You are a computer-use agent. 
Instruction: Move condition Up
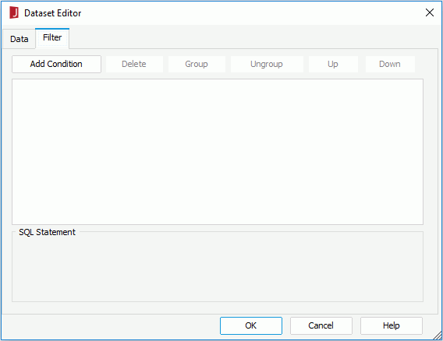(333, 64)
